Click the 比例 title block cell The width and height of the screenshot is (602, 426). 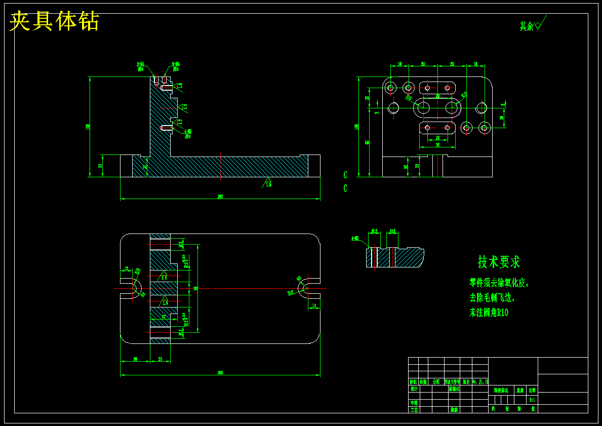(x=532, y=390)
